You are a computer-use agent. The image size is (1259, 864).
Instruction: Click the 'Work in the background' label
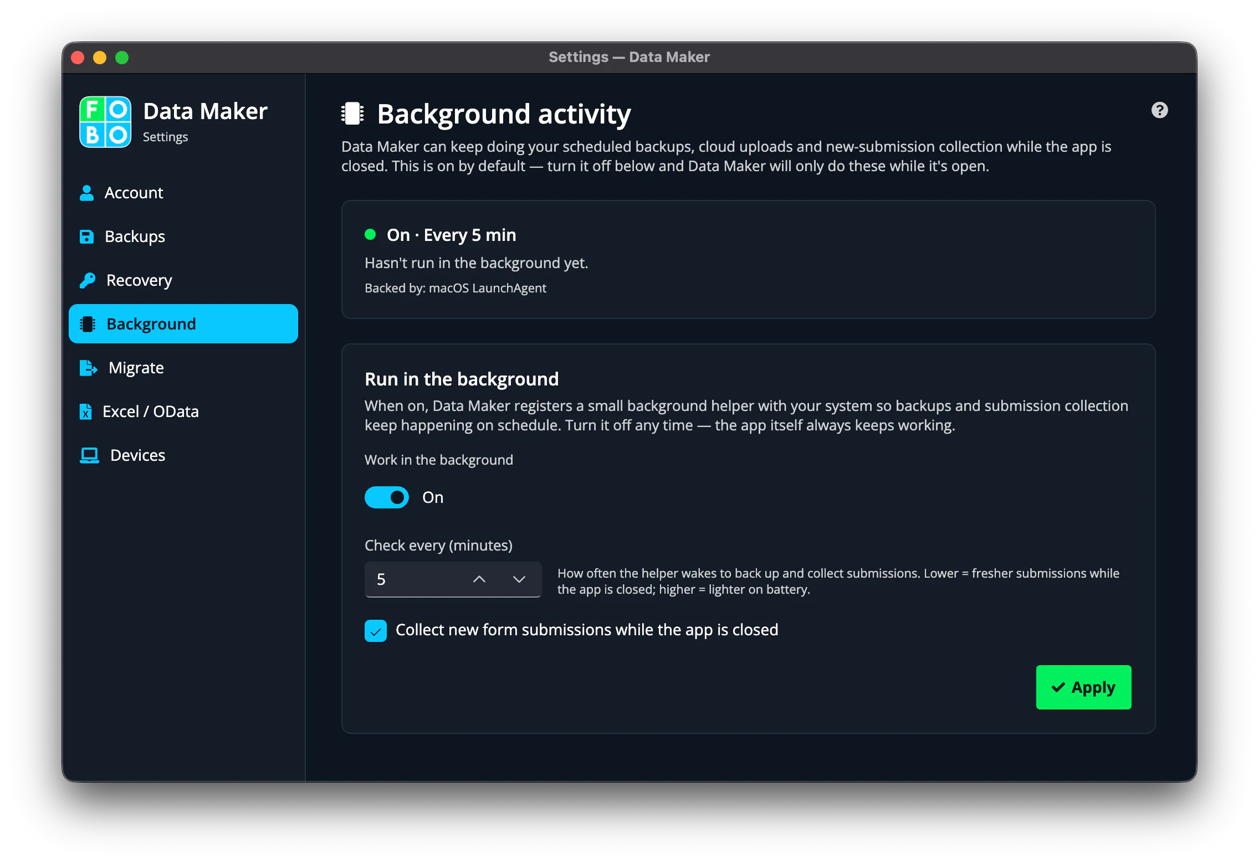[439, 460]
